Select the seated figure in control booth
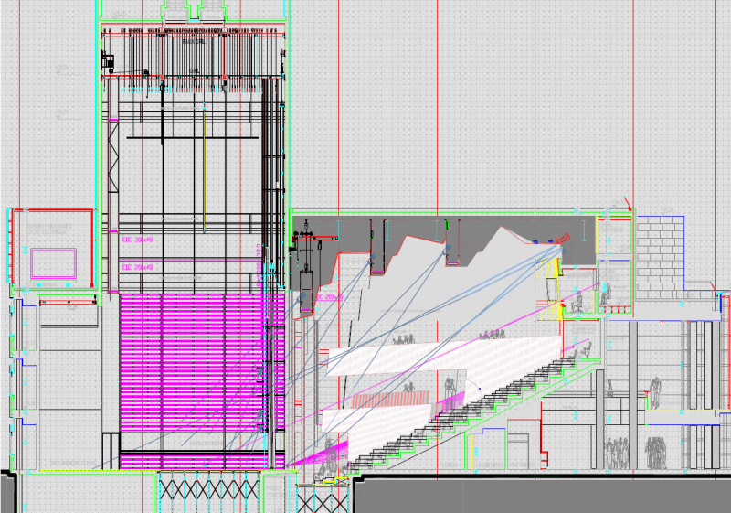The width and height of the screenshot is (731, 513). point(576,302)
